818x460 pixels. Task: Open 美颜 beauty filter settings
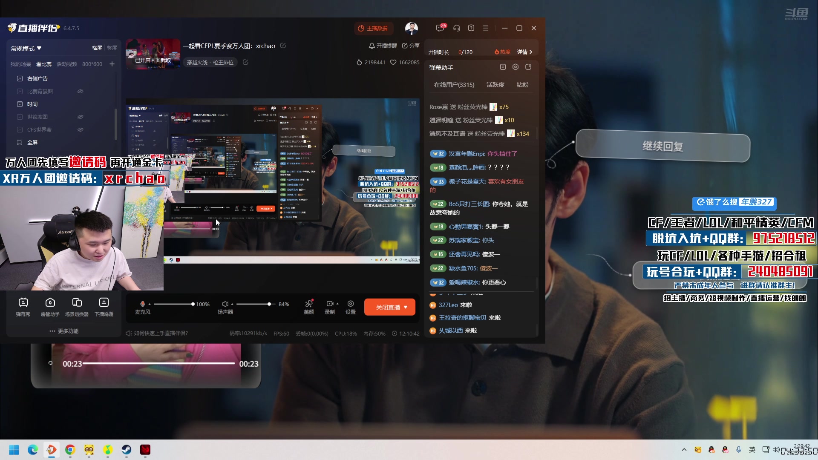[x=309, y=307]
